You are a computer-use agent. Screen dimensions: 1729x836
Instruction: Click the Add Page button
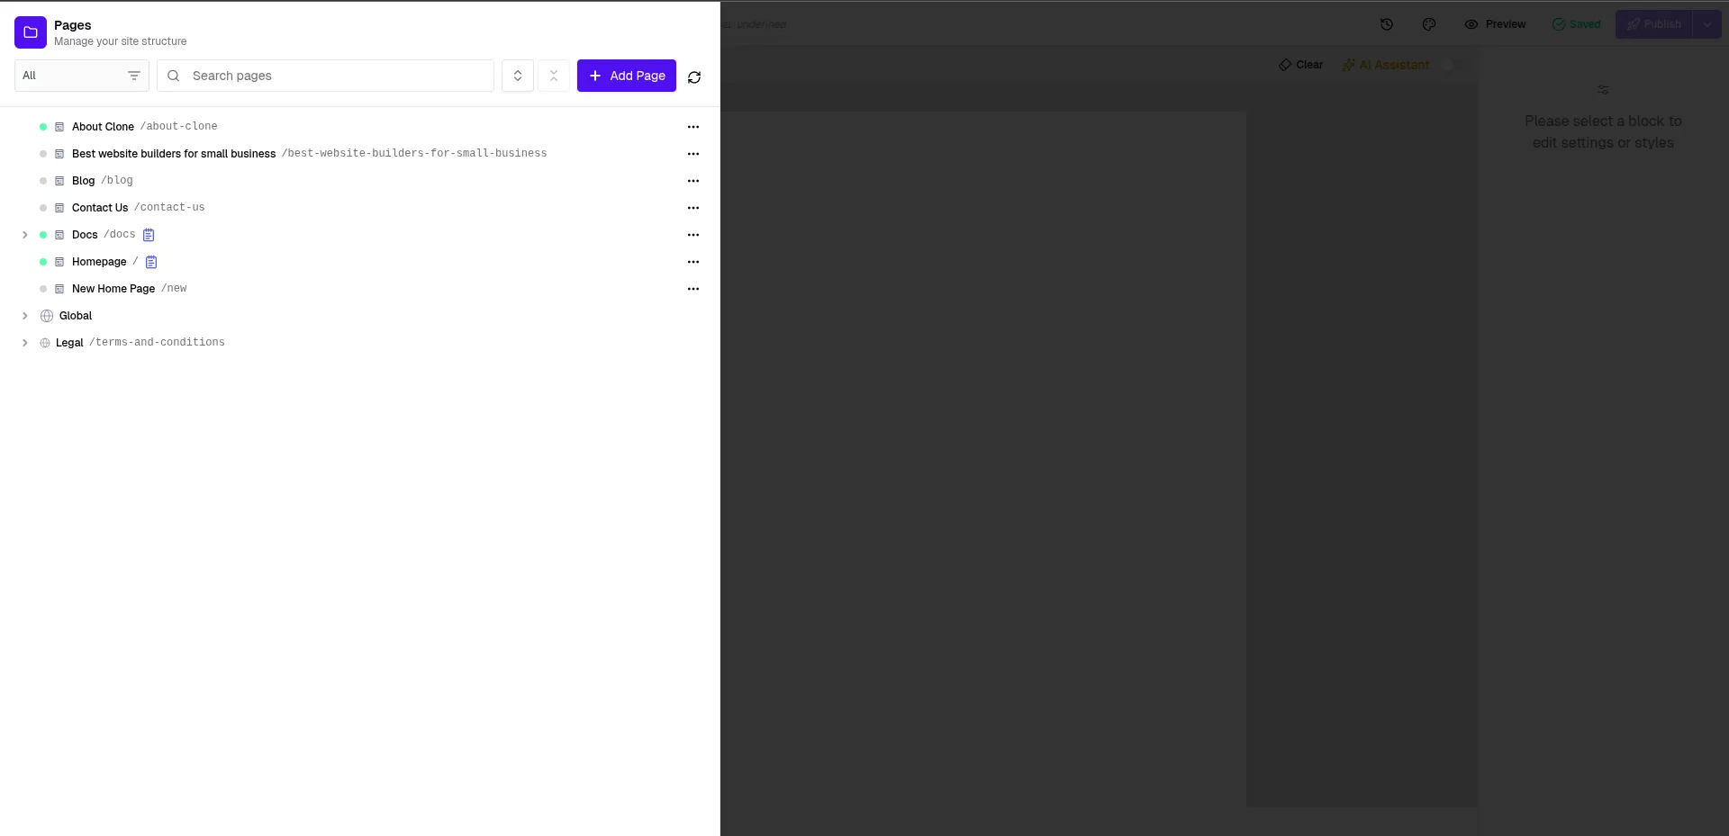click(627, 76)
